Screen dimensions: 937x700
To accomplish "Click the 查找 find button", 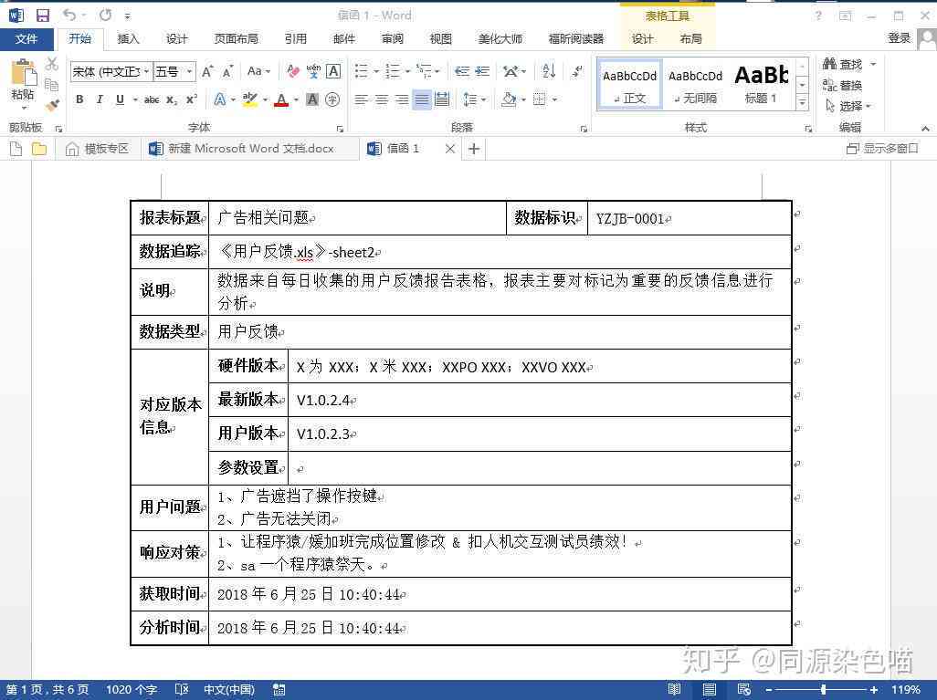I will coord(843,64).
